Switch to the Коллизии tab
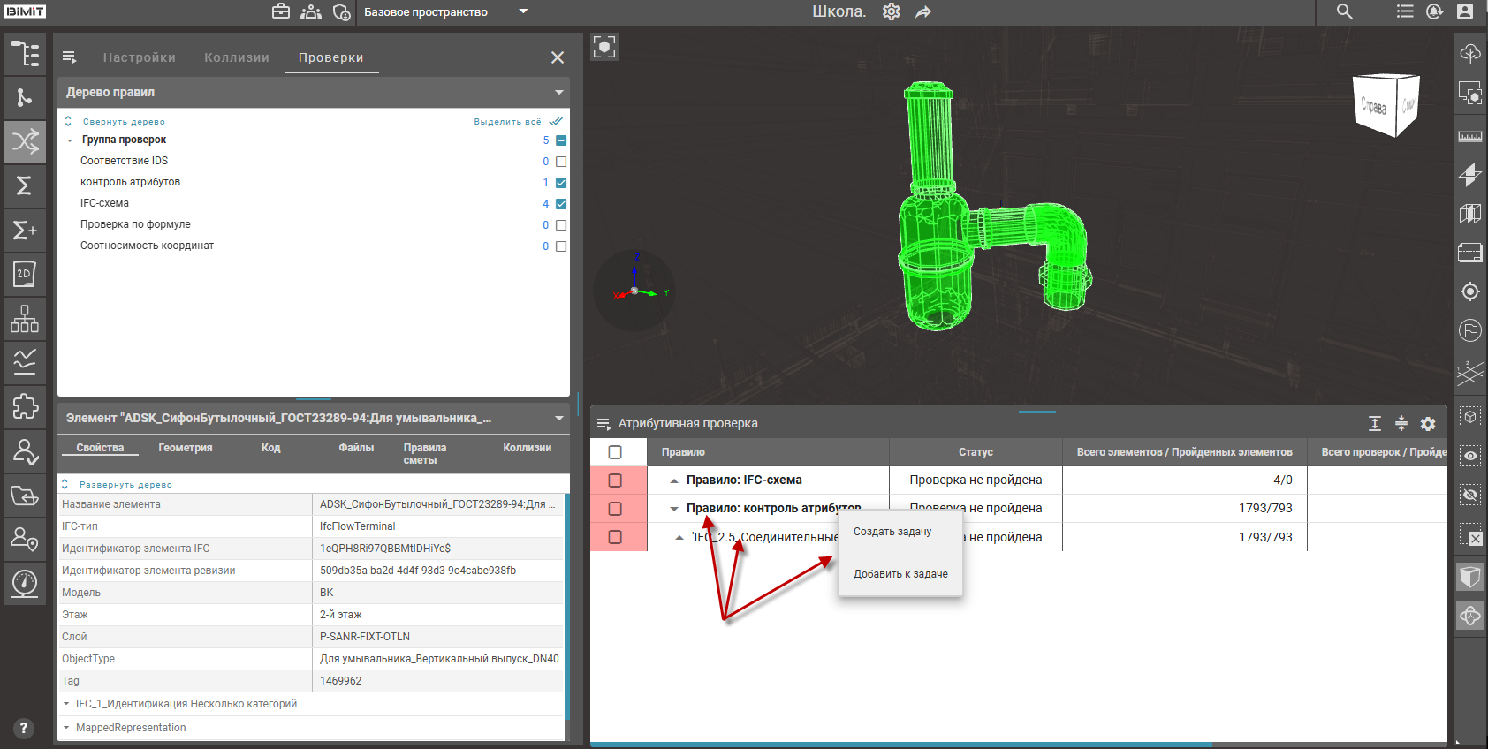1488x749 pixels. 236,57
